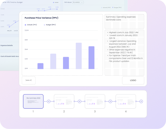The image size is (166, 129).
Task: Click the [slide #] placeholder box
Action: tap(28, 80)
